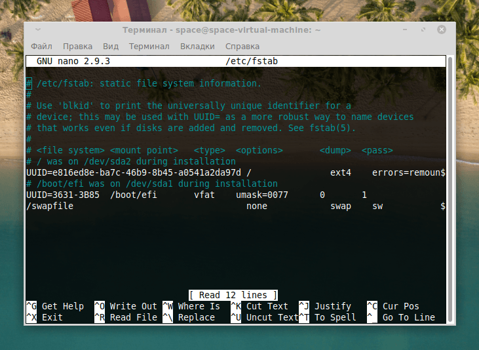The image size is (479, 350).
Task: Click the dump value 0 on the efi line
Action: pos(322,195)
